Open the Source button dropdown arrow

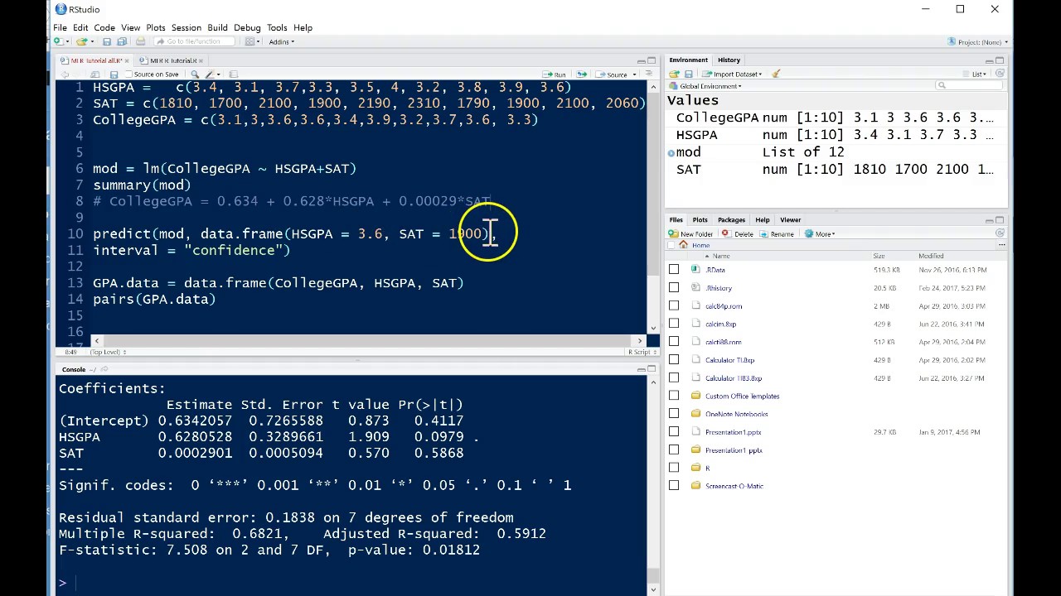pyautogui.click(x=634, y=74)
